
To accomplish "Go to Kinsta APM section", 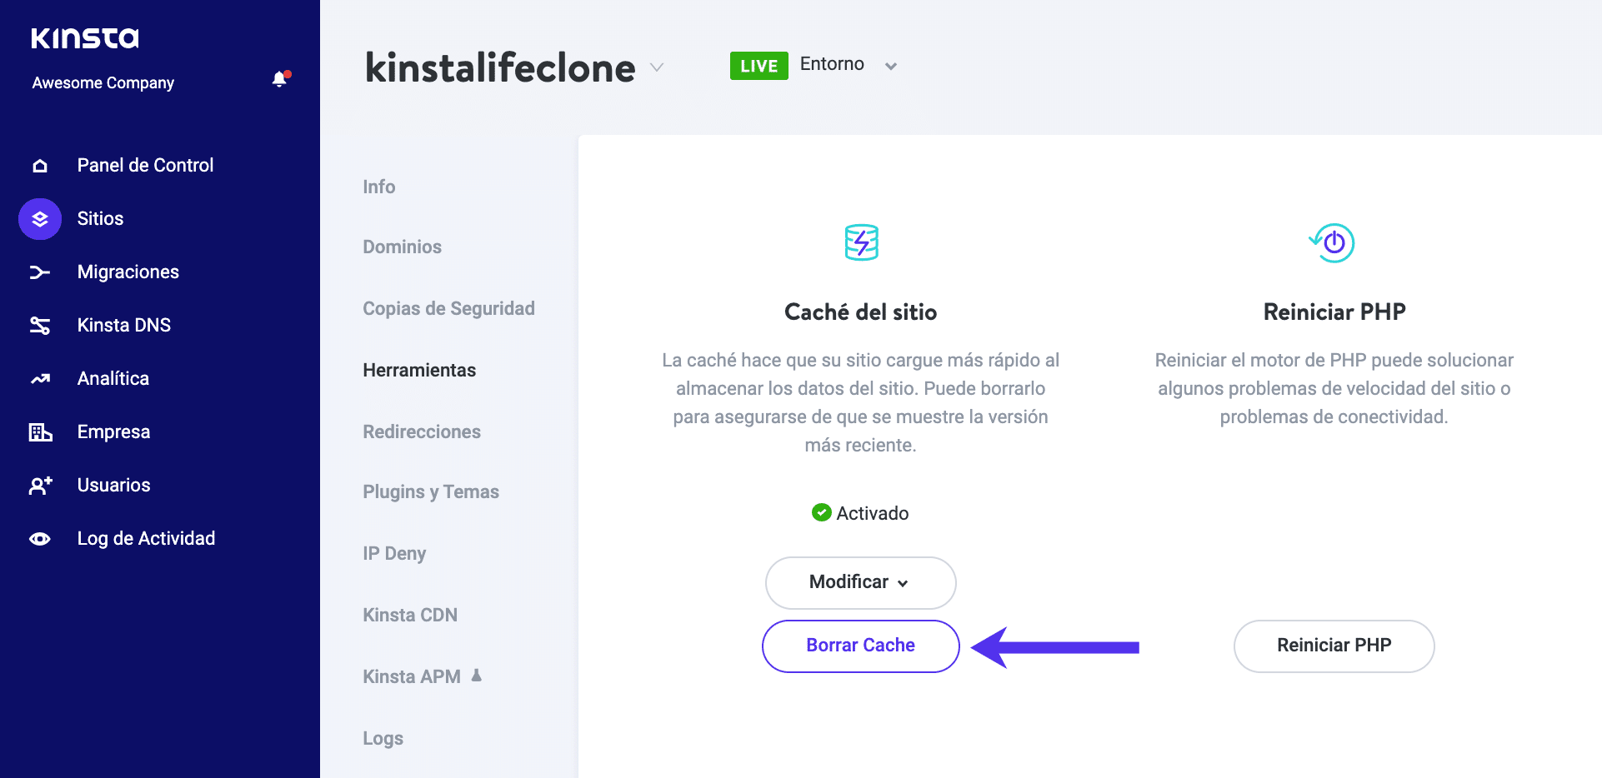I will [x=412, y=676].
